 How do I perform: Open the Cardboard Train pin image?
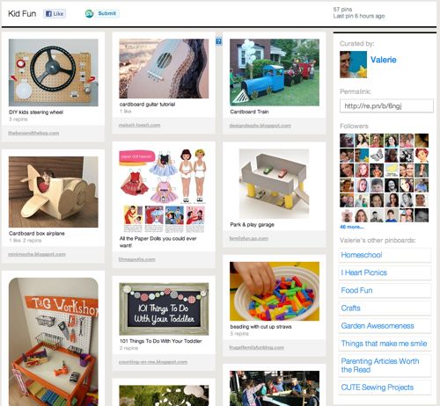pyautogui.click(x=275, y=72)
